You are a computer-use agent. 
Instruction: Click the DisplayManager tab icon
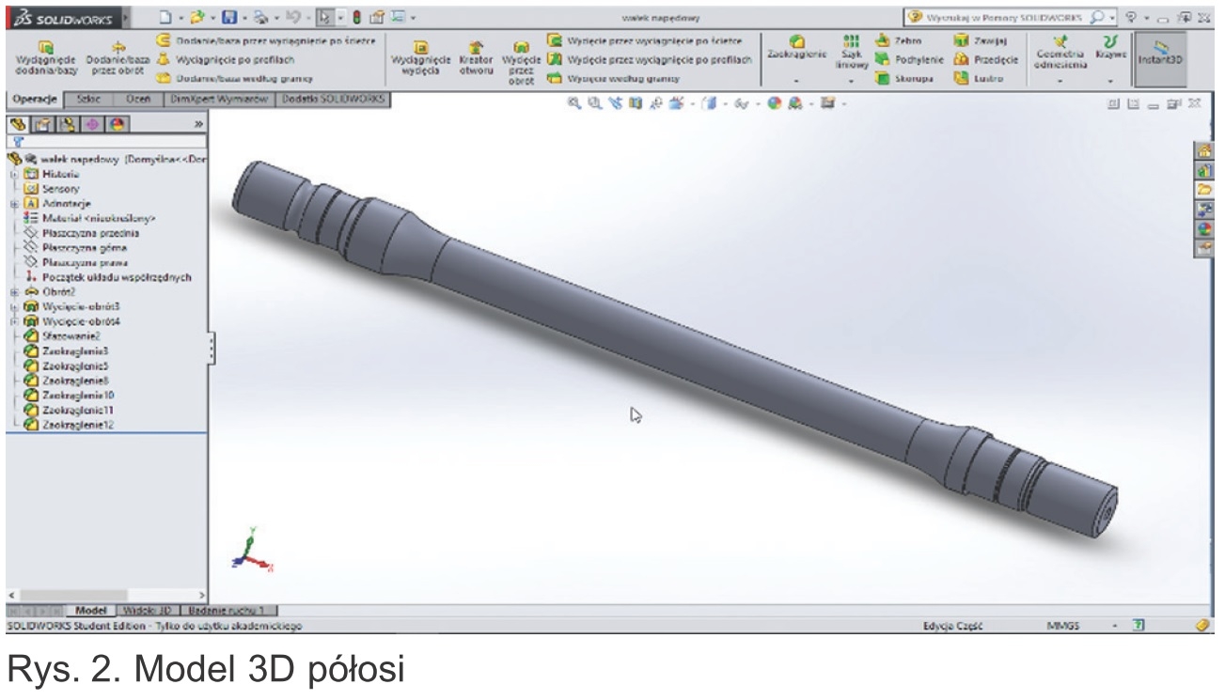click(116, 124)
